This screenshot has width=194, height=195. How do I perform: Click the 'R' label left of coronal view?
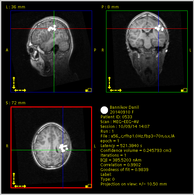click(x=103, y=50)
